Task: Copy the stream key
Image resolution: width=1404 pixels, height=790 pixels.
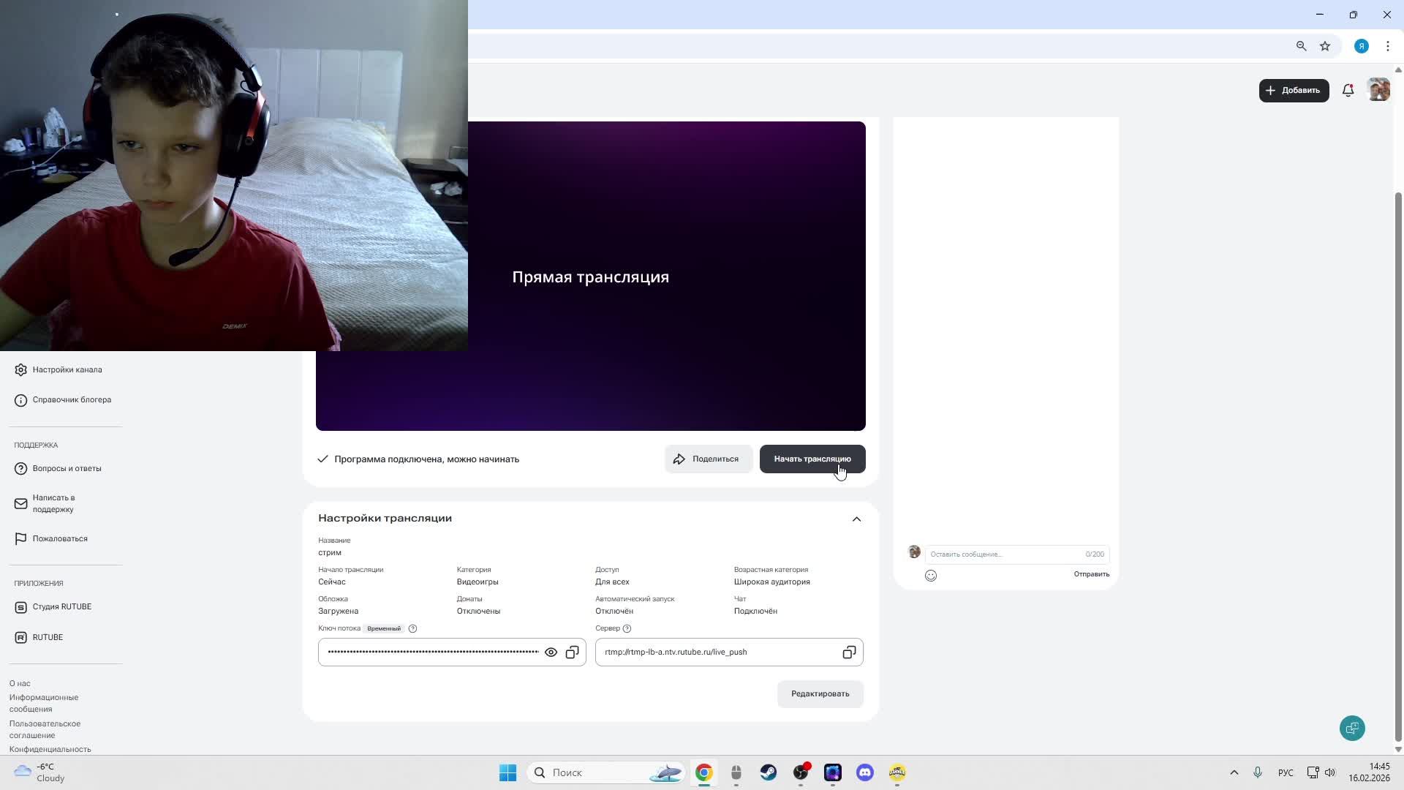Action: pos(572,652)
